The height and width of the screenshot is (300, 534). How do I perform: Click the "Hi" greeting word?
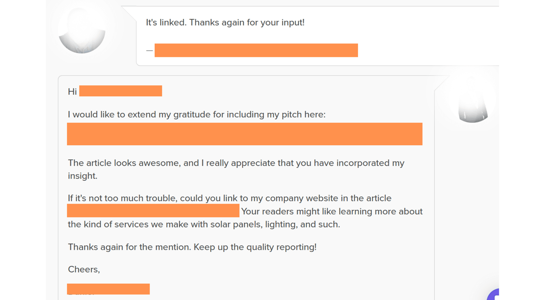click(x=72, y=92)
